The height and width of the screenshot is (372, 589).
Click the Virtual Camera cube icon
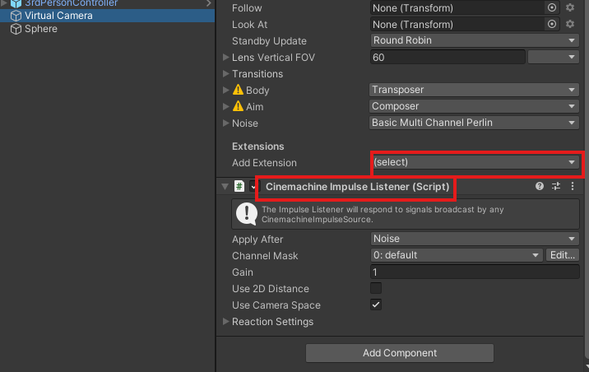click(16, 16)
